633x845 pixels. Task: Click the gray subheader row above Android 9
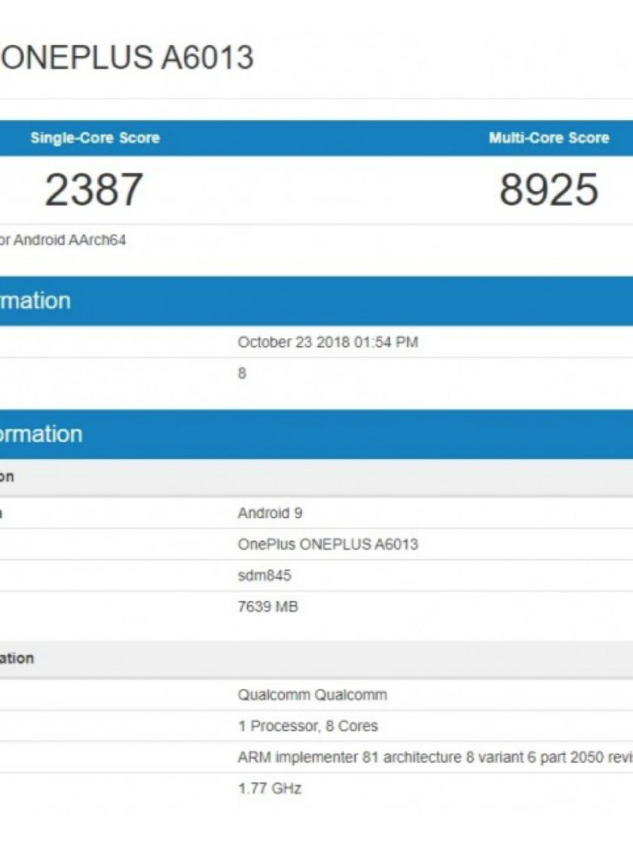[x=316, y=477]
